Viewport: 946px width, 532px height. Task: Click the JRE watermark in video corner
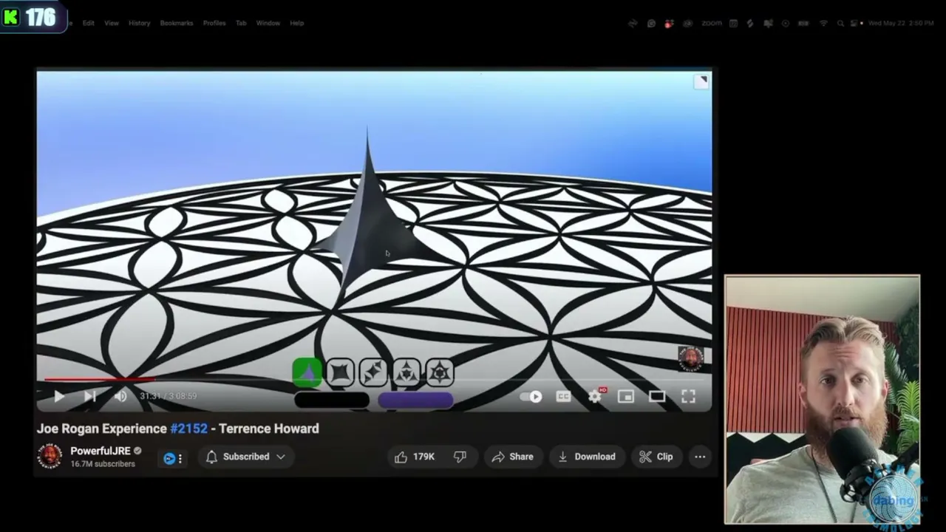(691, 358)
